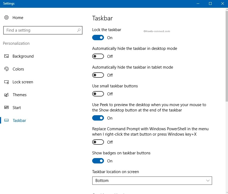Viewport: 228px width, 194px height.
Task: Turn off Lock the taskbar
Action: 98,38
